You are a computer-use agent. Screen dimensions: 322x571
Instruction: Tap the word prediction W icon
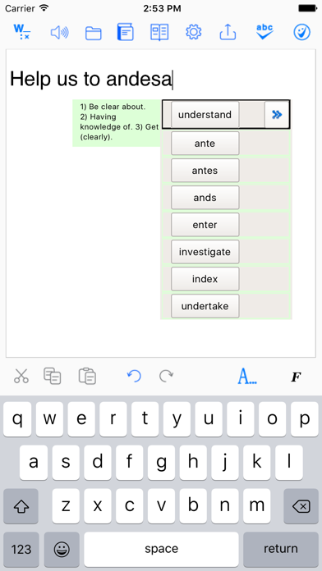pos(21,33)
